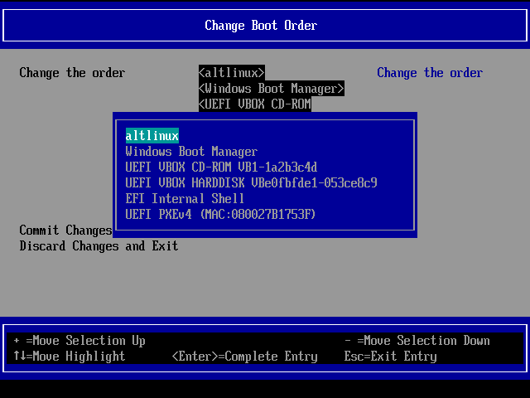This screenshot has width=530, height=398.
Task: Pick UEFI VBOX CD-ROM VB1-1a2b3c4d entry
Action: 221,167
